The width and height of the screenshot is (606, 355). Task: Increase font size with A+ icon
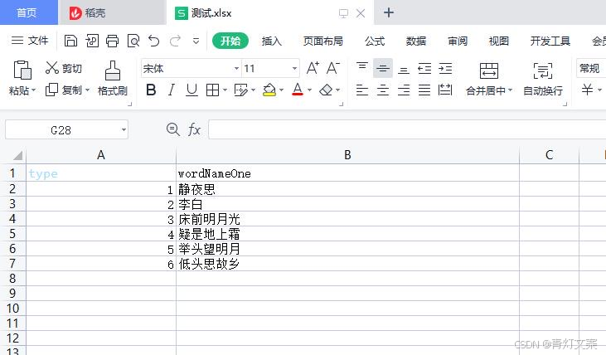point(313,68)
